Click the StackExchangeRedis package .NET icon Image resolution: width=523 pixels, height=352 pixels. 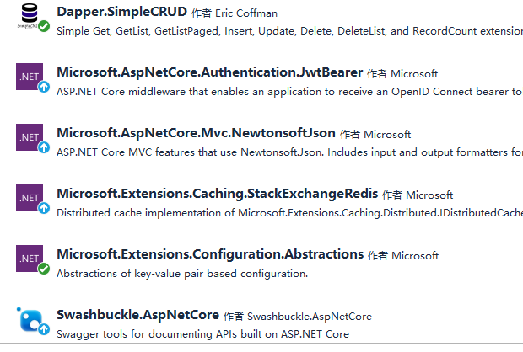(29, 197)
